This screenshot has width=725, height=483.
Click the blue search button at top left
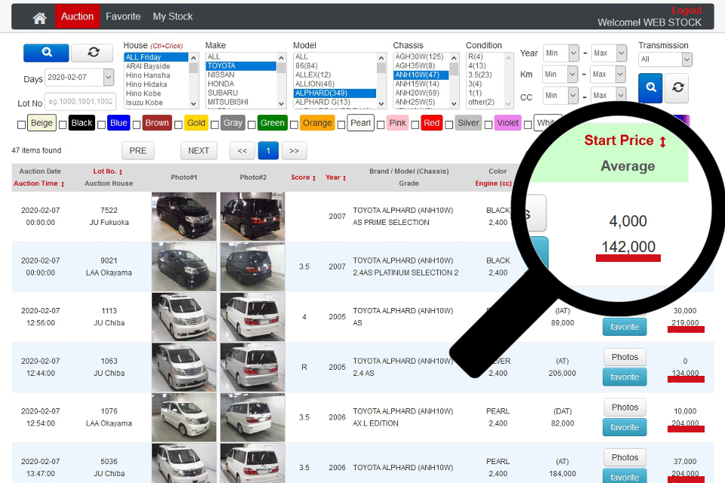click(46, 52)
